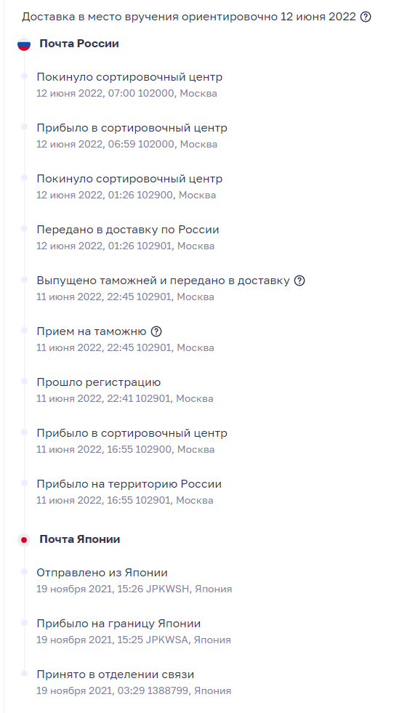Click "Передано в доставку по России" status
Image resolution: width=402 pixels, height=713 pixels.
pyautogui.click(x=128, y=230)
